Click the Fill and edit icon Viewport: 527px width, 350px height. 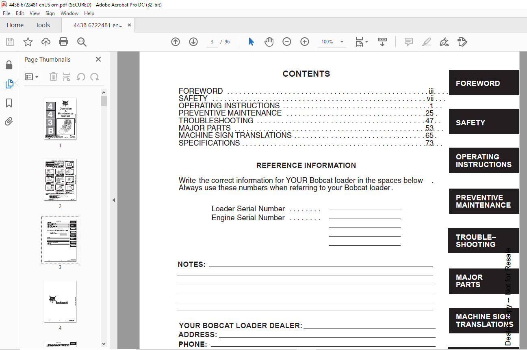pos(462,42)
